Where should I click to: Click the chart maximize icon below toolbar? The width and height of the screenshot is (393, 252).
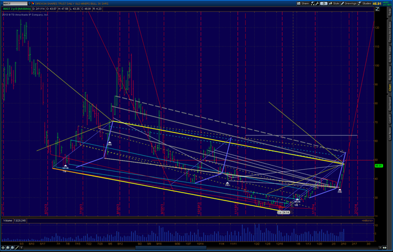pos(377,9)
